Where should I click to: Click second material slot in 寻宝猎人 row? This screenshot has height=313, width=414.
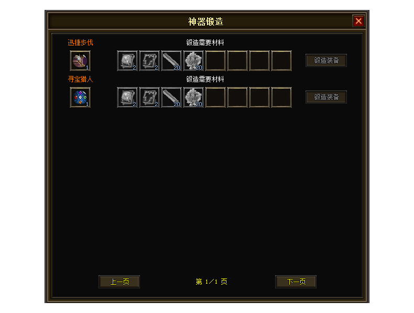(x=149, y=97)
